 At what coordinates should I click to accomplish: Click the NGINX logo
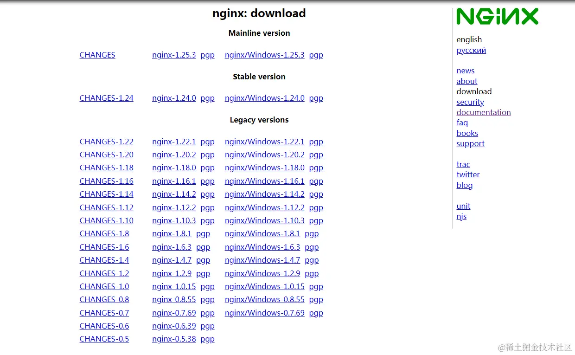point(497,17)
